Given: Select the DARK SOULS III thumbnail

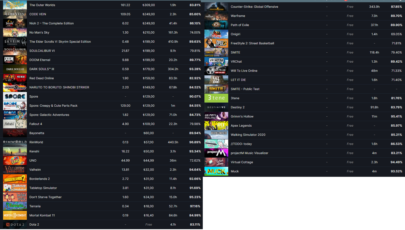Looking at the screenshot, I should pyautogui.click(x=15, y=69).
